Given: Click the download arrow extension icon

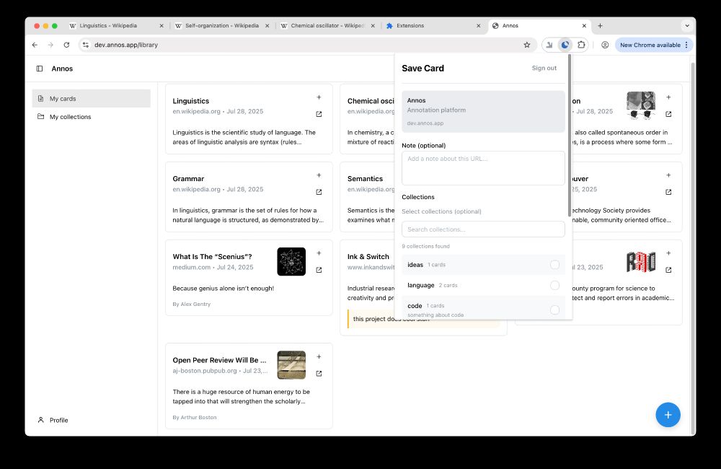Looking at the screenshot, I should (549, 45).
